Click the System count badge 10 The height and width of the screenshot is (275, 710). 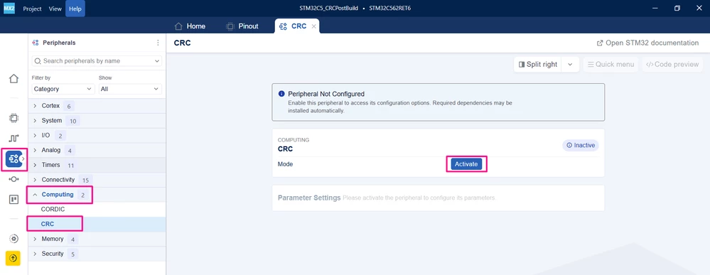(72, 121)
